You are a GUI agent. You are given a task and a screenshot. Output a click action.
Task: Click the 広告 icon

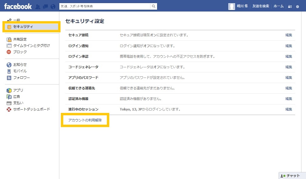(9, 97)
